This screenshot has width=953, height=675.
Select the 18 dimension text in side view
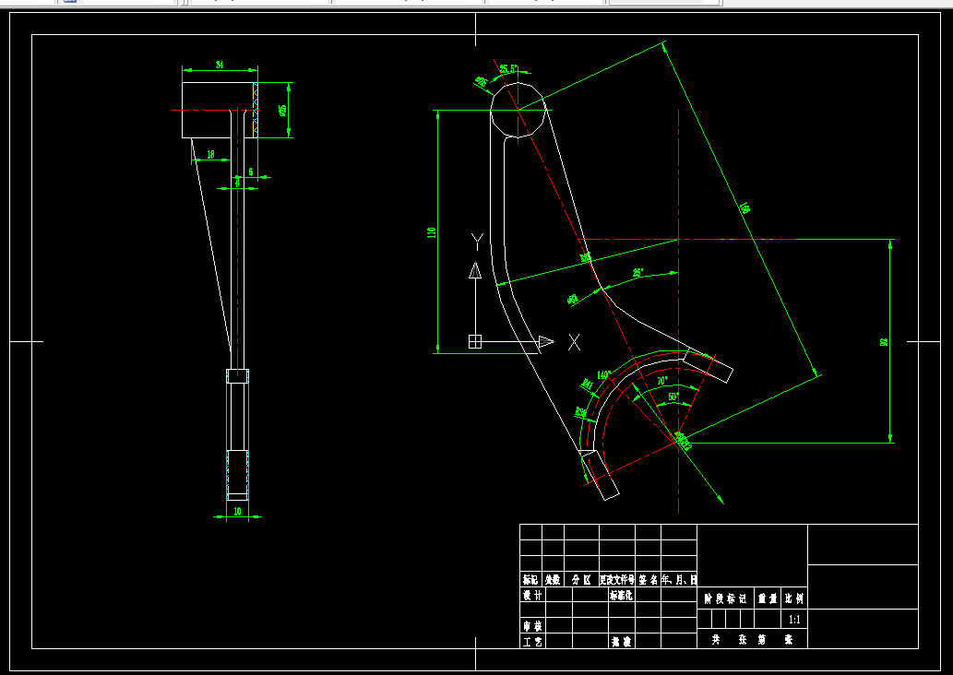click(x=210, y=154)
